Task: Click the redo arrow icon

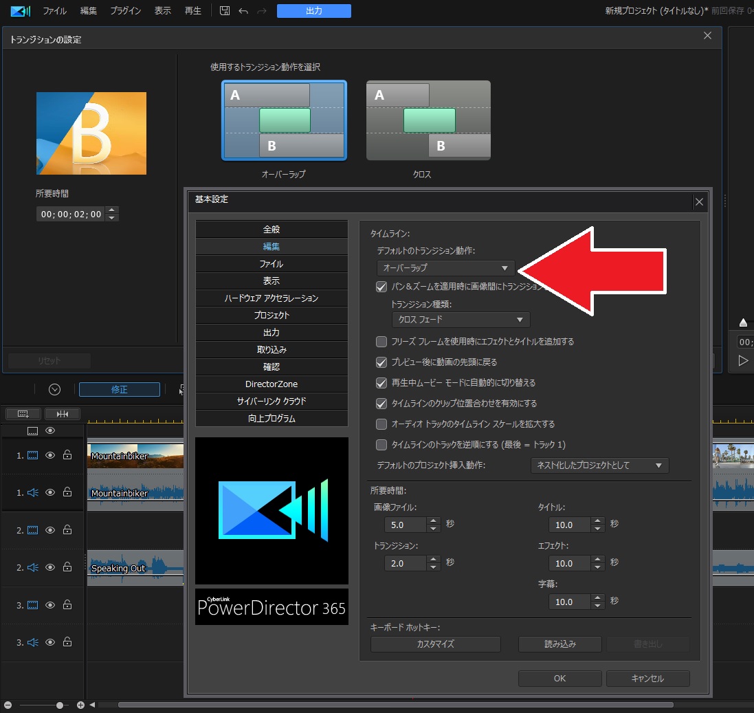Action: (262, 10)
